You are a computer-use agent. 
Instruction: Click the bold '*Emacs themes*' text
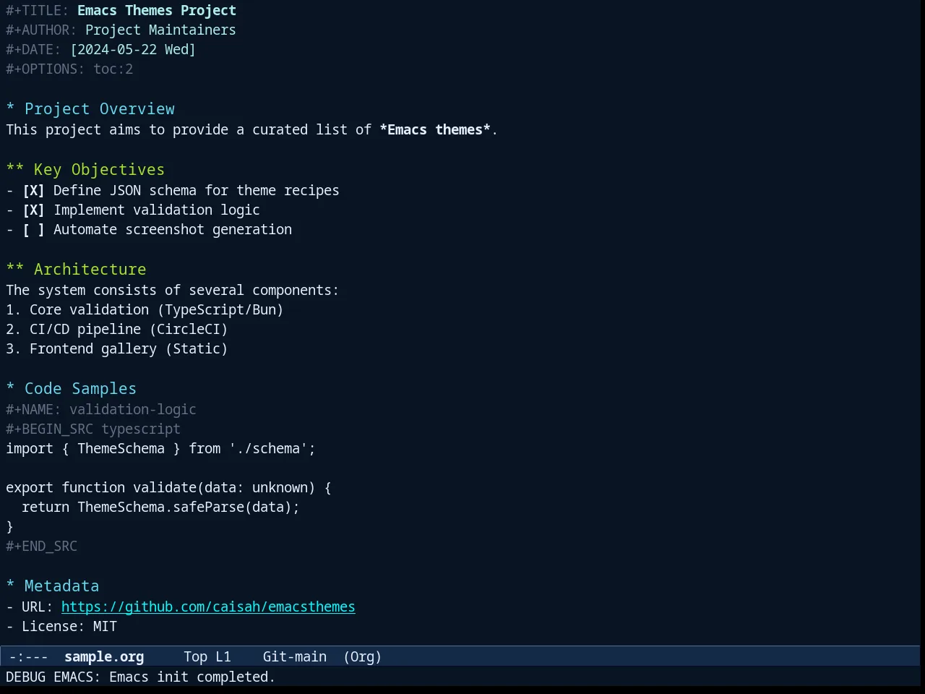[x=435, y=129]
